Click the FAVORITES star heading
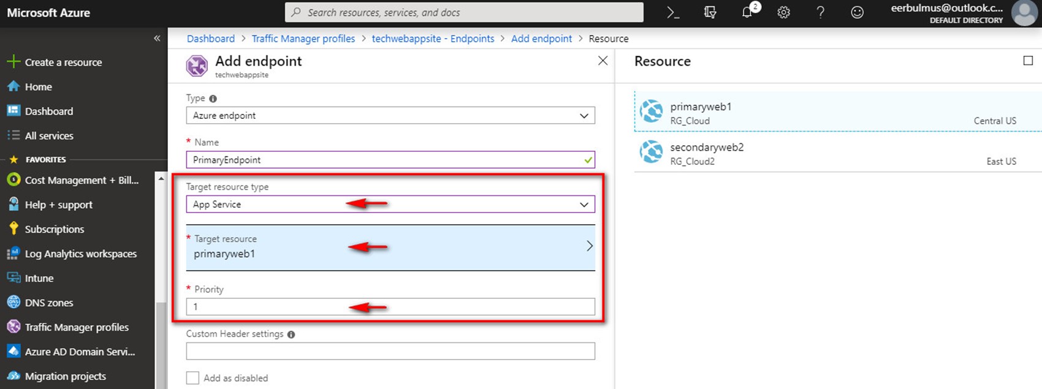 point(37,159)
